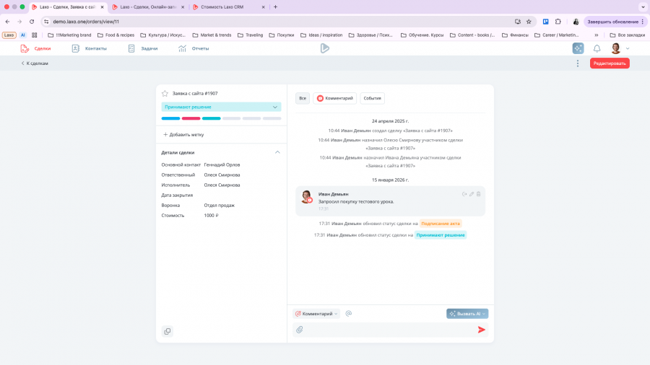The image size is (650, 365).
Task: Click the @ mention icon
Action: [349, 314]
